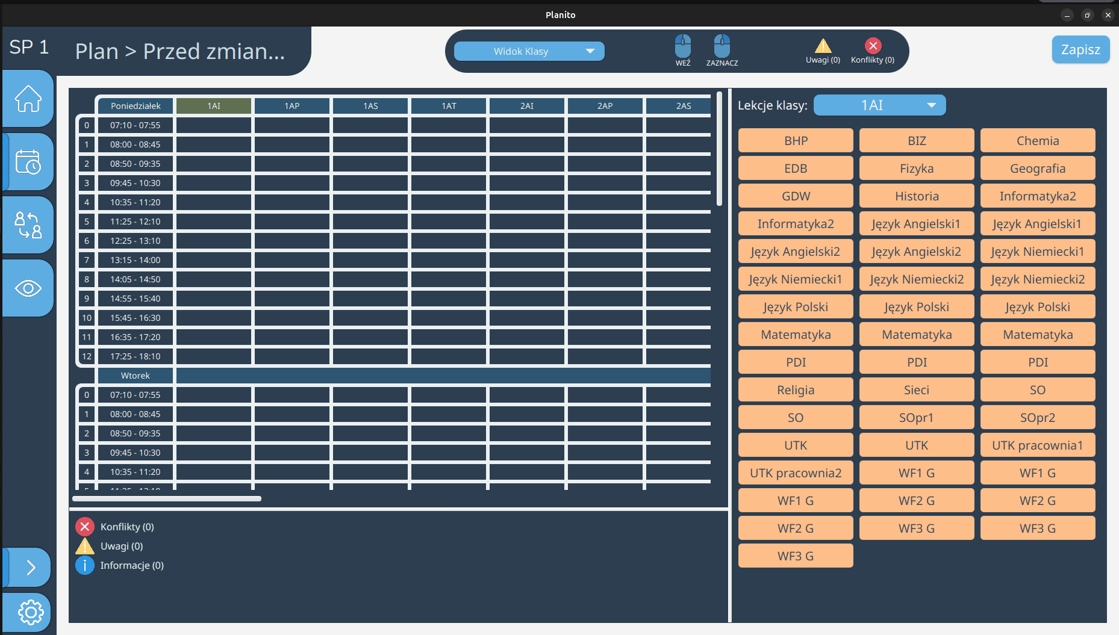Open the Lekcje klasy 1AI dropdown

[879, 105]
